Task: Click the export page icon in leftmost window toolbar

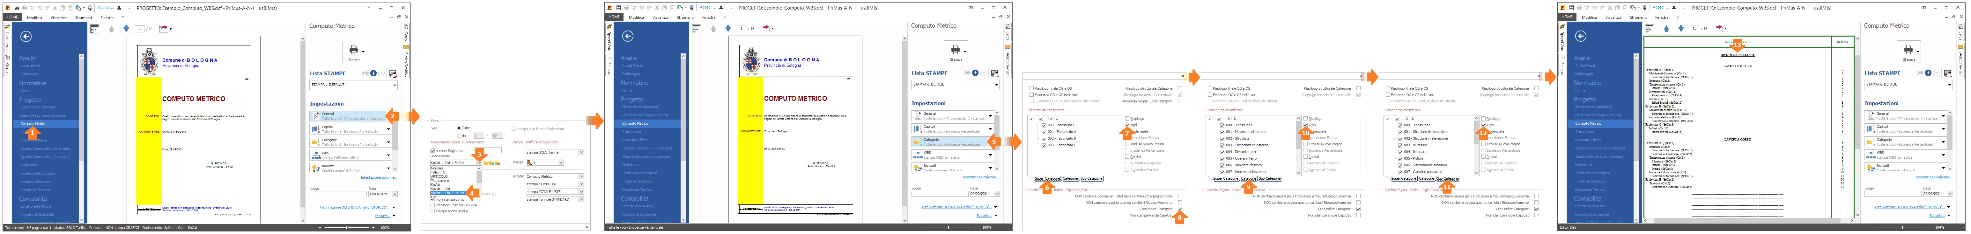Action: pos(164,29)
